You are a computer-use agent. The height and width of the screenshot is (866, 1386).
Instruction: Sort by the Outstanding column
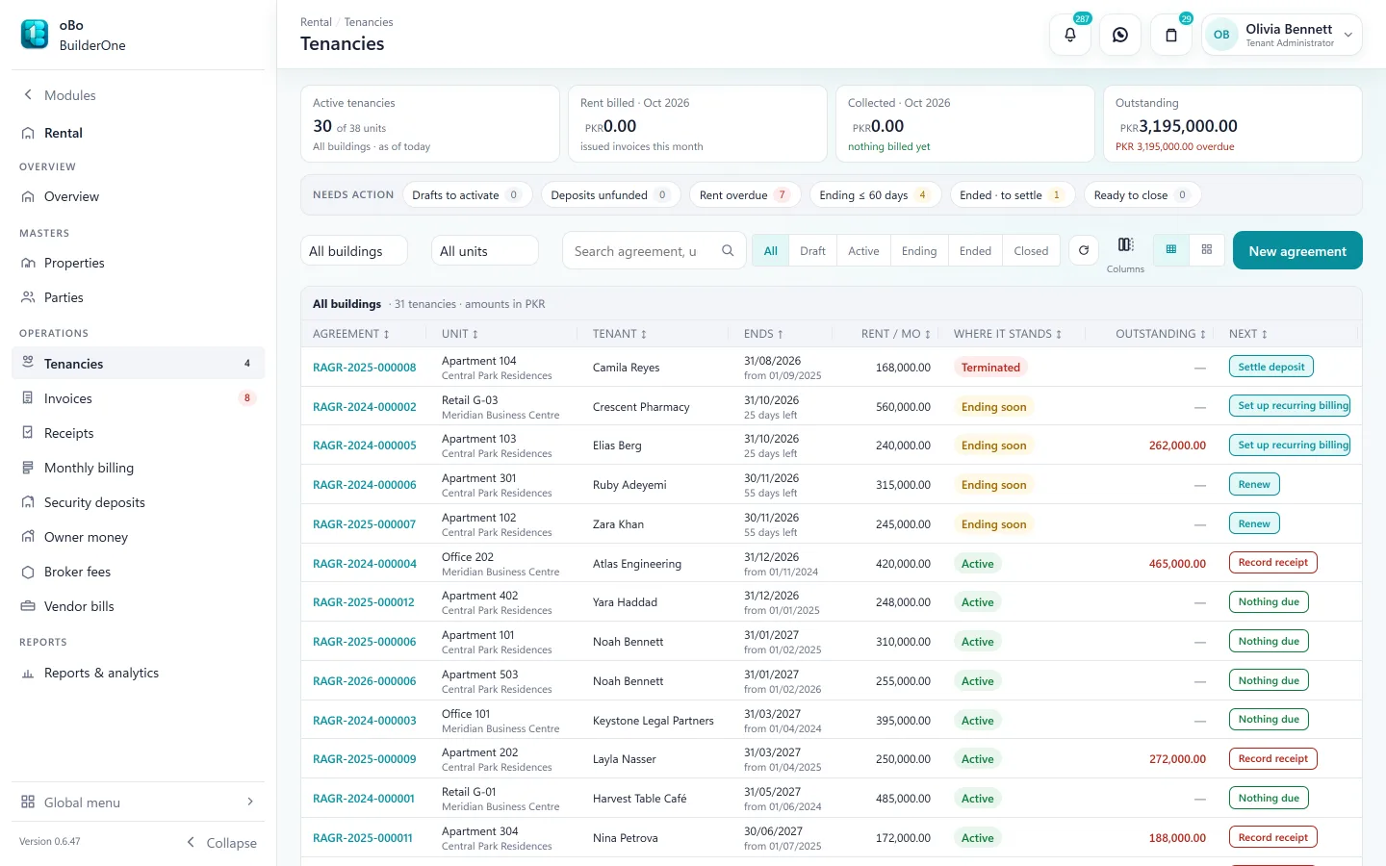click(x=1160, y=334)
